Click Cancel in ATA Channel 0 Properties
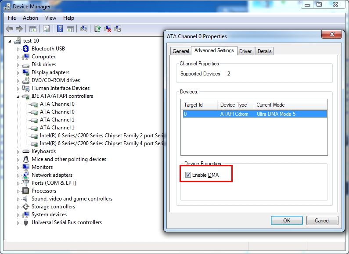The height and width of the screenshot is (254, 349). pyautogui.click(x=322, y=220)
